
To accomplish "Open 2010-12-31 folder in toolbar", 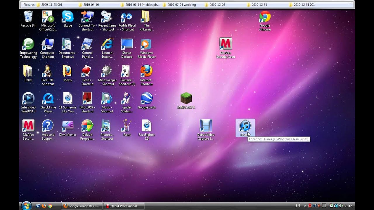I will coord(257,5).
